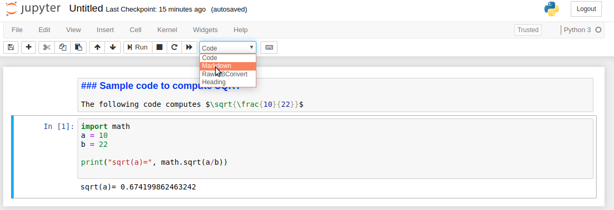Run the selected cell

[138, 47]
